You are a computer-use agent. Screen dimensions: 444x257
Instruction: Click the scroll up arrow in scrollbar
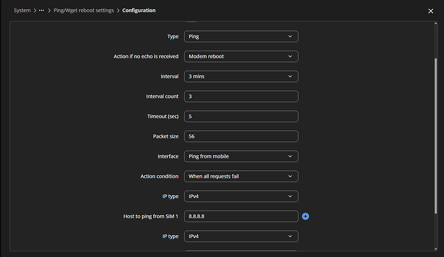436,24
